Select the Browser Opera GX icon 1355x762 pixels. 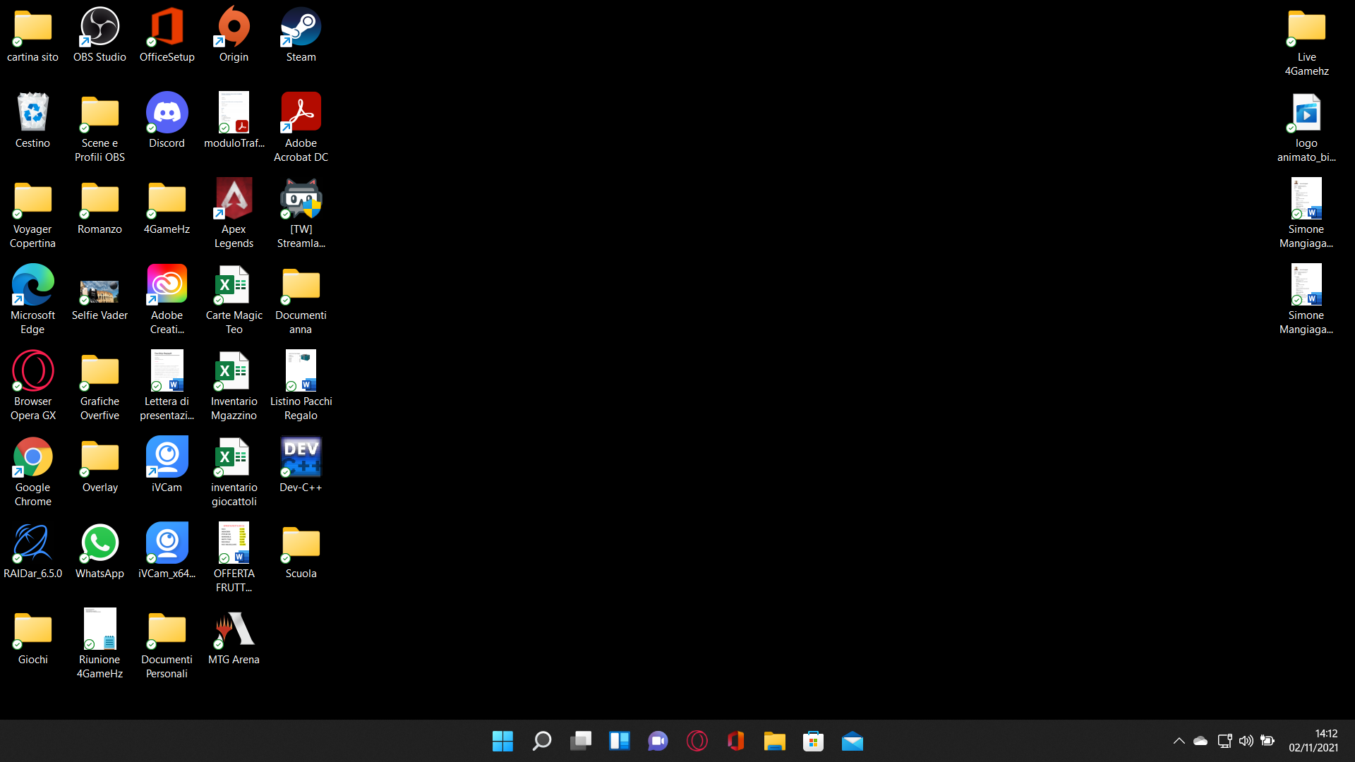tap(32, 387)
